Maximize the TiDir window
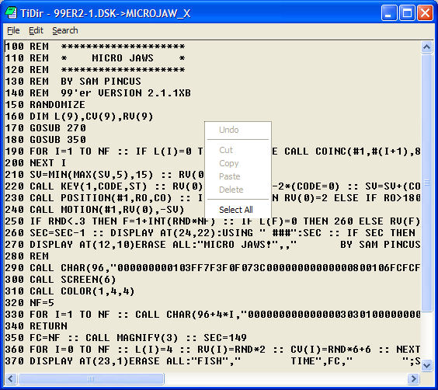Image resolution: width=438 pixels, height=390 pixels. (x=407, y=13)
